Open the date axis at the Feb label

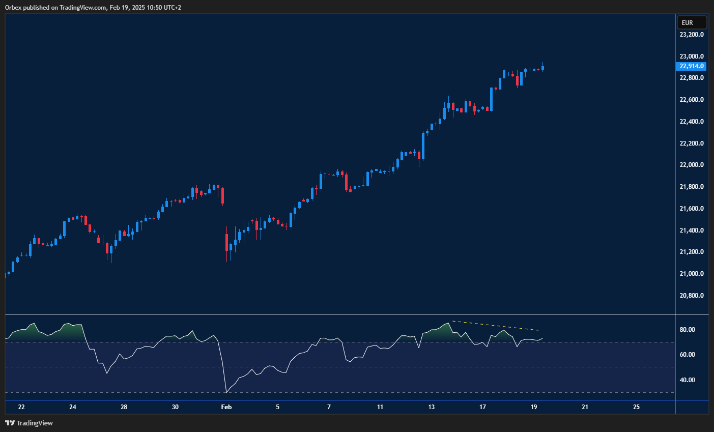[226, 407]
